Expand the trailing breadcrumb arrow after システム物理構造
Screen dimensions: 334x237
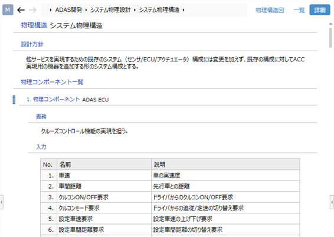coord(183,10)
